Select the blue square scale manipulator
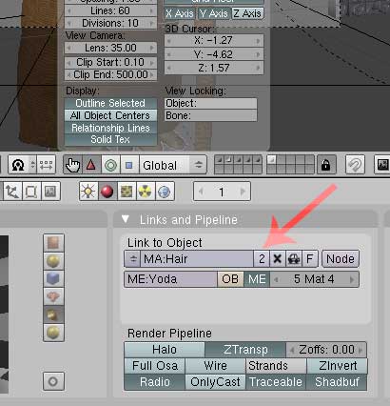Viewport: 390px width, 406px height. click(x=129, y=165)
